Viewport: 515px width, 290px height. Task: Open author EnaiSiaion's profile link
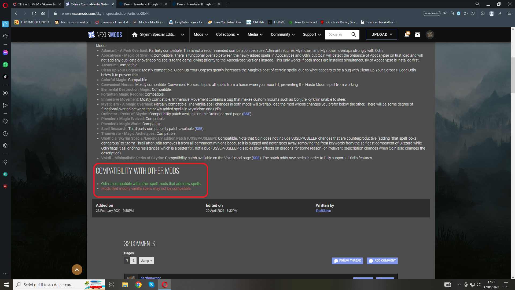click(x=323, y=211)
